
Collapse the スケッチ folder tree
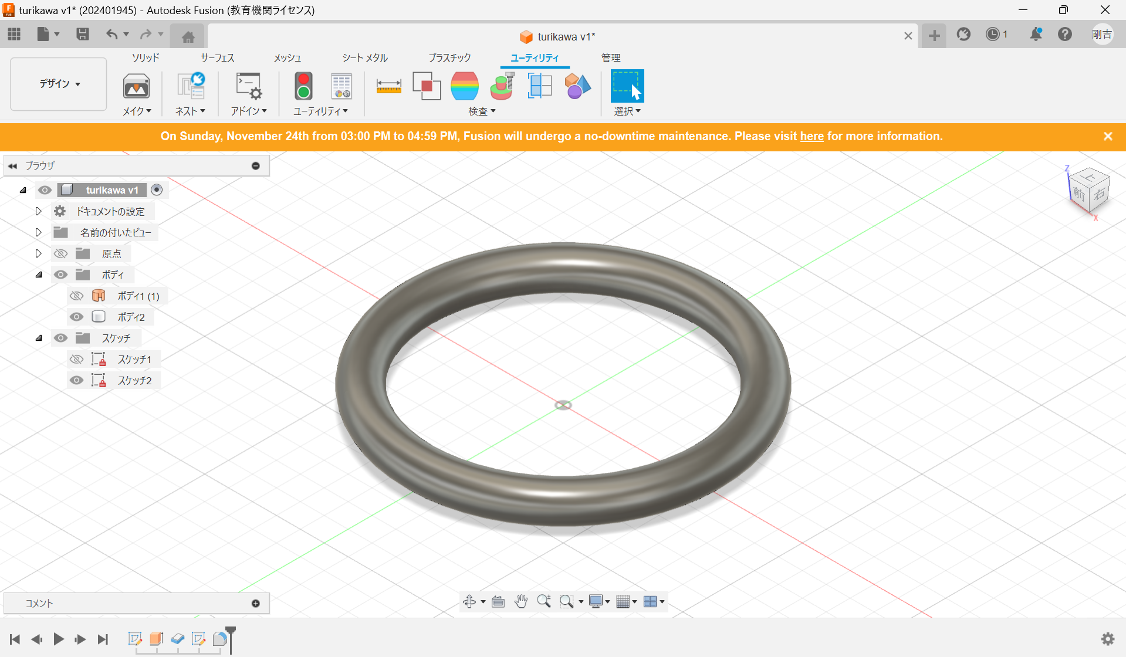pyautogui.click(x=39, y=338)
